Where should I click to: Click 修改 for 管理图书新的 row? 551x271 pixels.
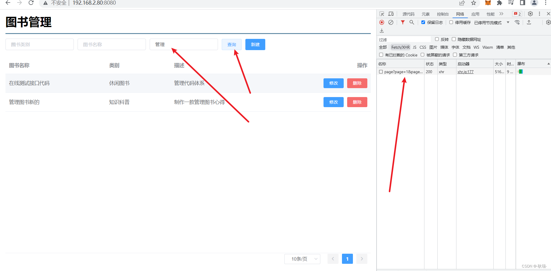(x=334, y=102)
